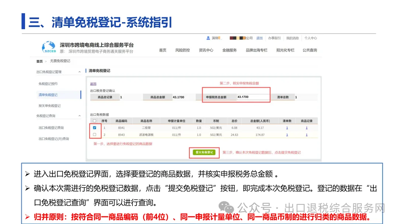Click the 提交免税登记 green button
Screen dimensions: 398x224
(204, 152)
